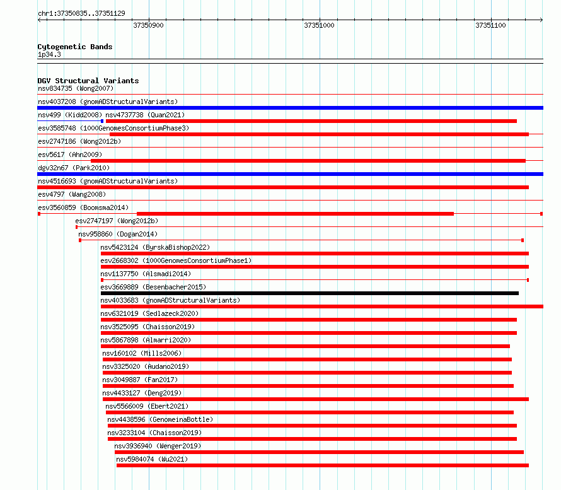Select the red bar under nsv5984074

coord(323,465)
